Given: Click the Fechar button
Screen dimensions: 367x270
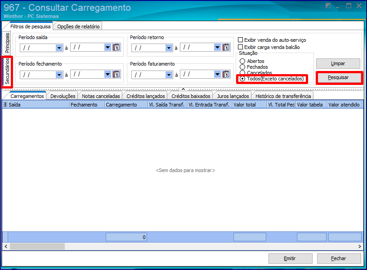Looking at the screenshot, I should 339,259.
